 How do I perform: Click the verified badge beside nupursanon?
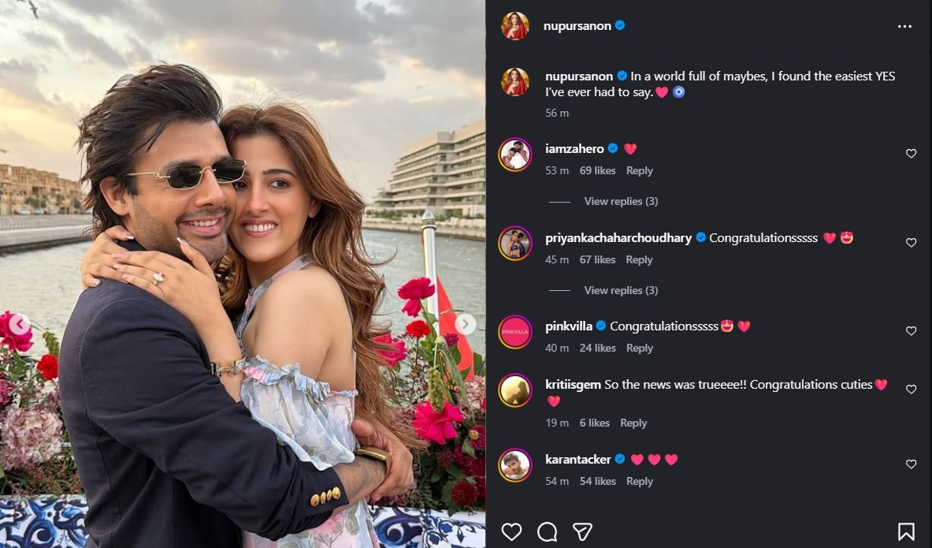click(x=620, y=25)
